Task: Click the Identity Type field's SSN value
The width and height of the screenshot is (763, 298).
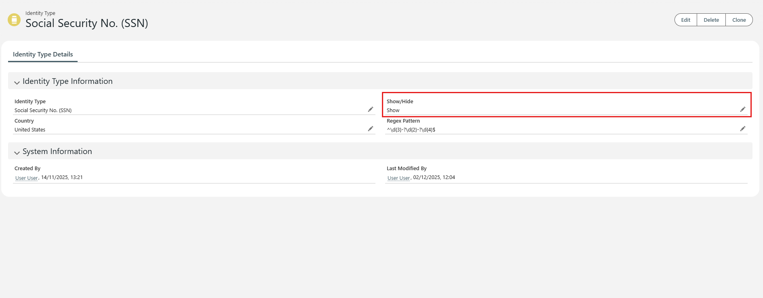Action: click(x=43, y=110)
